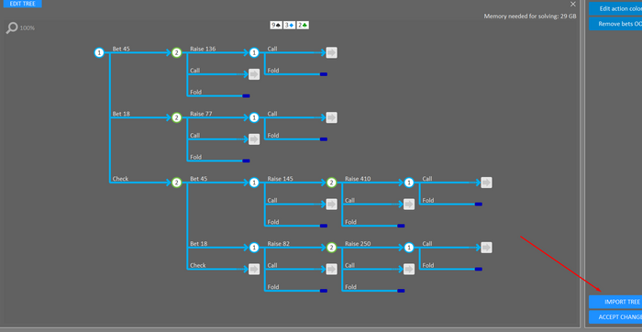Viewport: 642px width, 332px height.
Task: Close the edit tree panel
Action: [573, 4]
